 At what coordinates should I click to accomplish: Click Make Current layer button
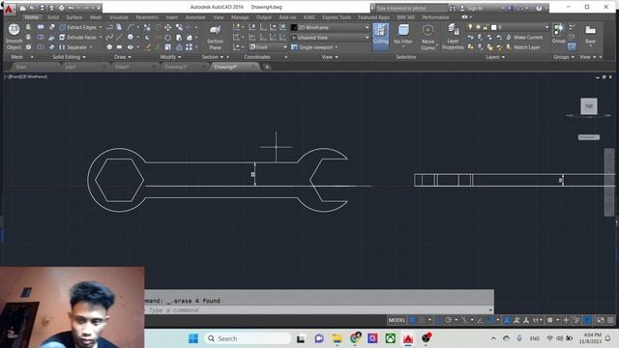click(524, 37)
